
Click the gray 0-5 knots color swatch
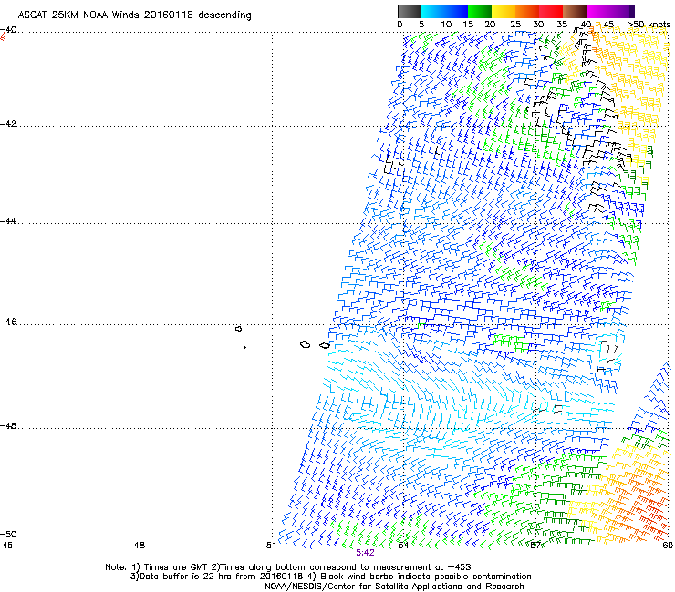(409, 11)
